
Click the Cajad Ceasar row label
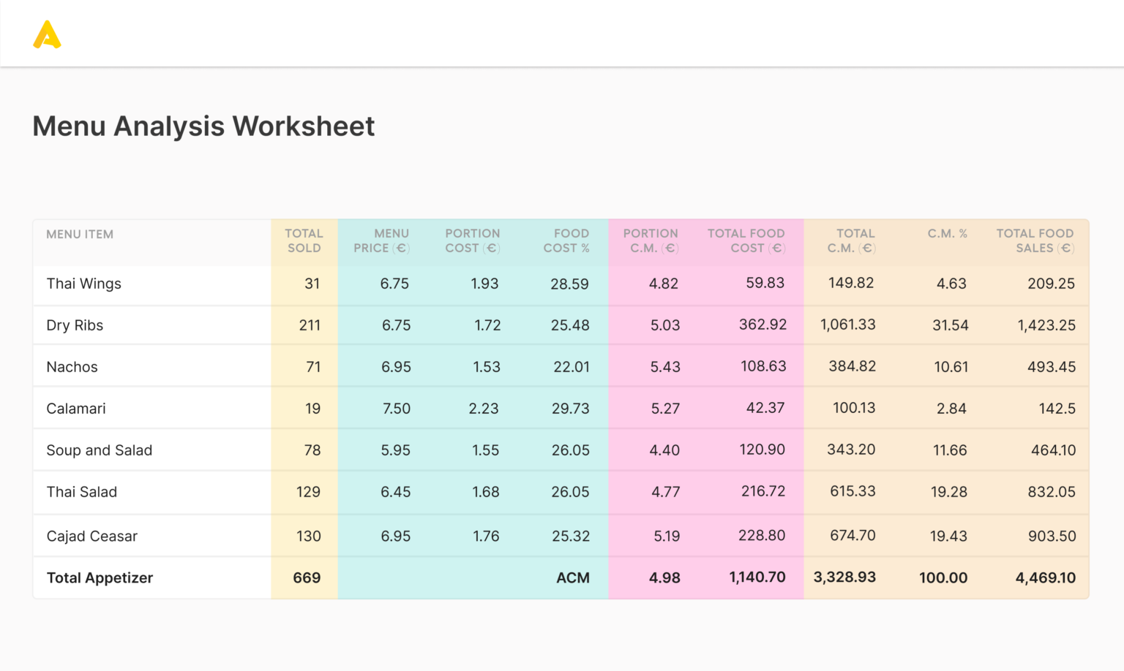click(x=92, y=536)
